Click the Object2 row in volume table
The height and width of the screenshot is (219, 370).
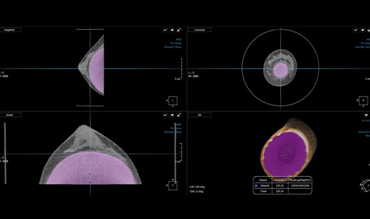click(x=283, y=186)
